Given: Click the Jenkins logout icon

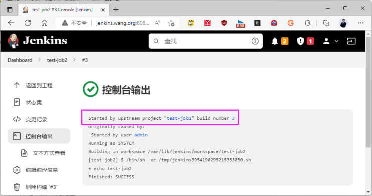Looking at the screenshot, I should tap(351, 41).
